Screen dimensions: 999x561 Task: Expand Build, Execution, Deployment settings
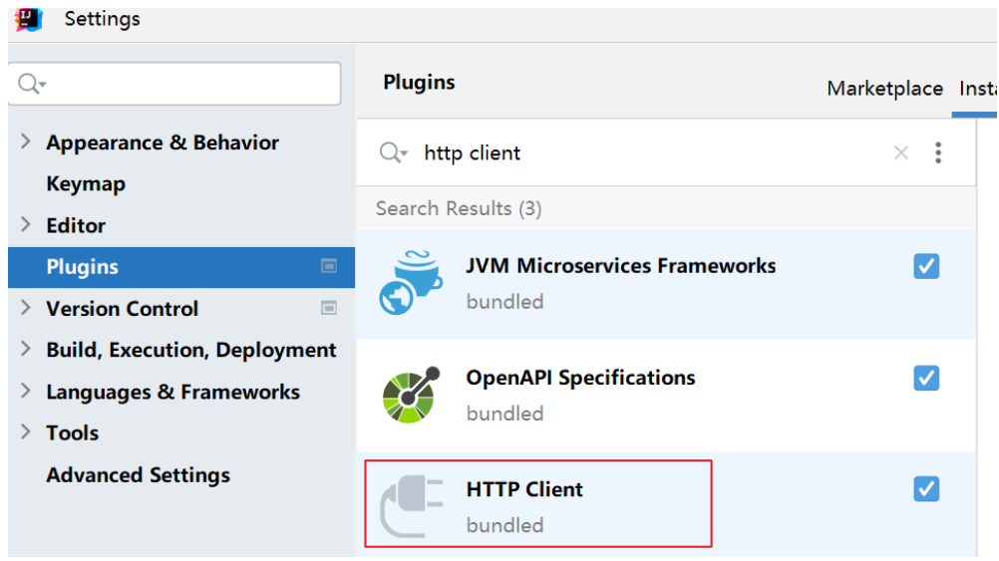tap(26, 349)
